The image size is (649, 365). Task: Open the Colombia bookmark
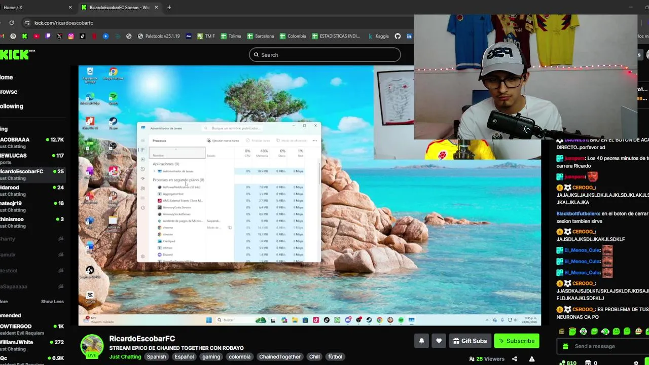[293, 36]
